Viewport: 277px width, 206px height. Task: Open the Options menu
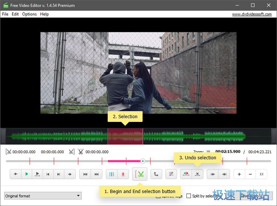click(29, 14)
